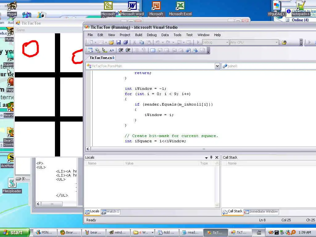This screenshot has width=316, height=237.
Task: Pin the Locals panel with auto-hide icon
Action: tap(211, 157)
